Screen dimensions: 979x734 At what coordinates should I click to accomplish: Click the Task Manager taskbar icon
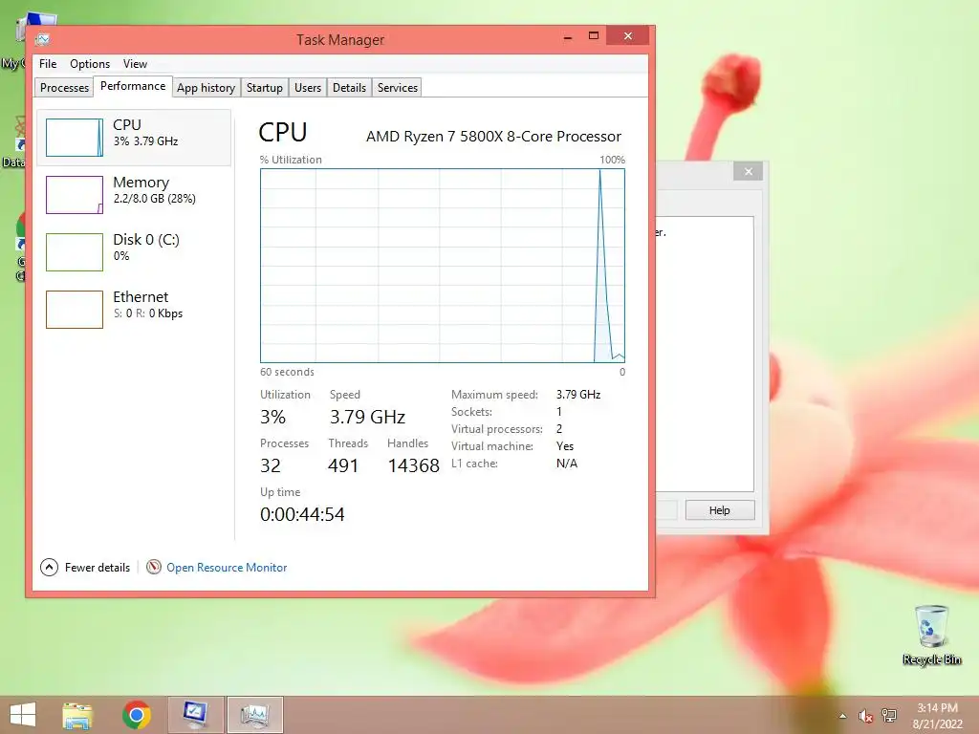pos(254,715)
